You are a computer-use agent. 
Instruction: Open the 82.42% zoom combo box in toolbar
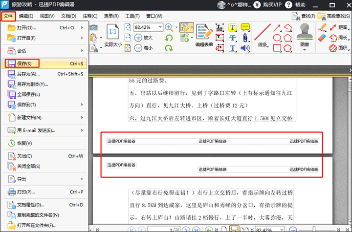pos(148,27)
